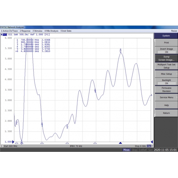Click Dump Screen Image button
Screen dimensions: 178x178
(166, 58)
